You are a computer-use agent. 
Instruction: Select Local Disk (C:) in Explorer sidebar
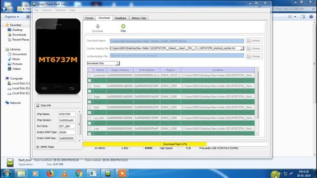21,84
